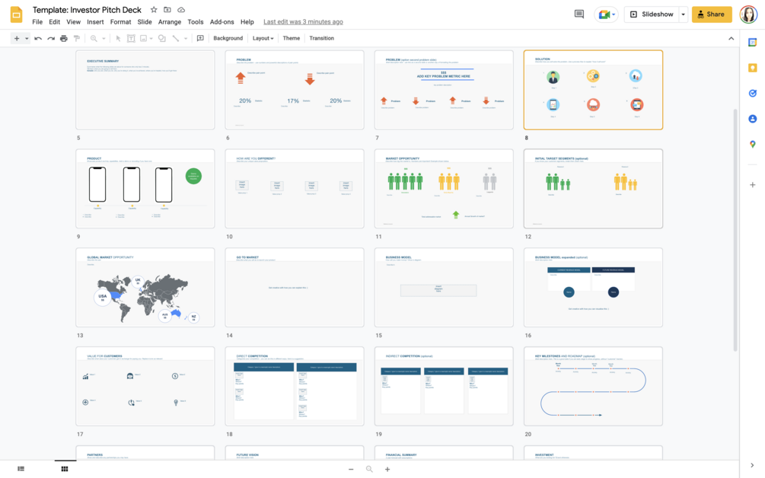Select the text box tool
765x478 pixels.
click(x=131, y=38)
